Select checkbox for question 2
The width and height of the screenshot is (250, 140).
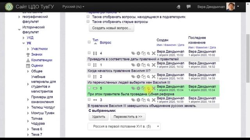tap(89, 76)
